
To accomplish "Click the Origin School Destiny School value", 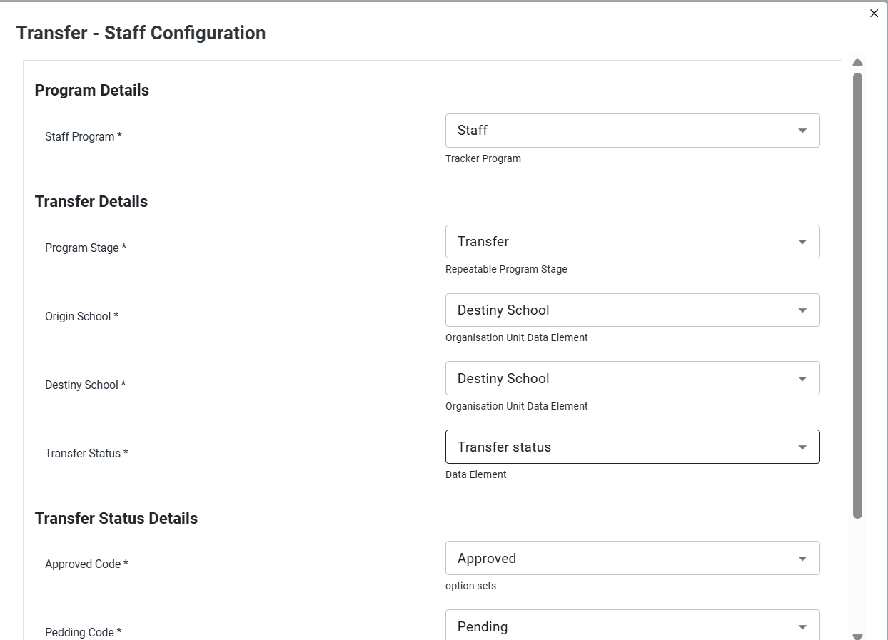I will [x=503, y=310].
